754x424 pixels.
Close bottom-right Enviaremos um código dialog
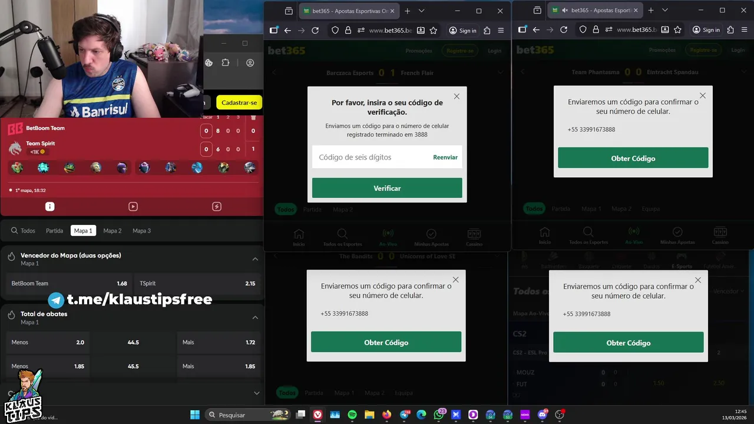[698, 280]
